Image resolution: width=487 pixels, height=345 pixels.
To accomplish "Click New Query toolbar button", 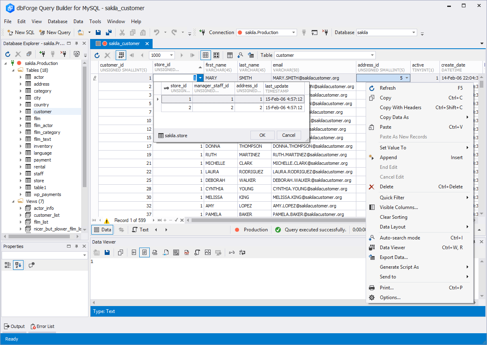I will tap(55, 32).
